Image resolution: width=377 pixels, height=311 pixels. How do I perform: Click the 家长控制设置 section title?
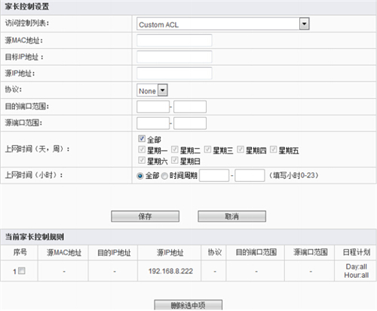27,7
